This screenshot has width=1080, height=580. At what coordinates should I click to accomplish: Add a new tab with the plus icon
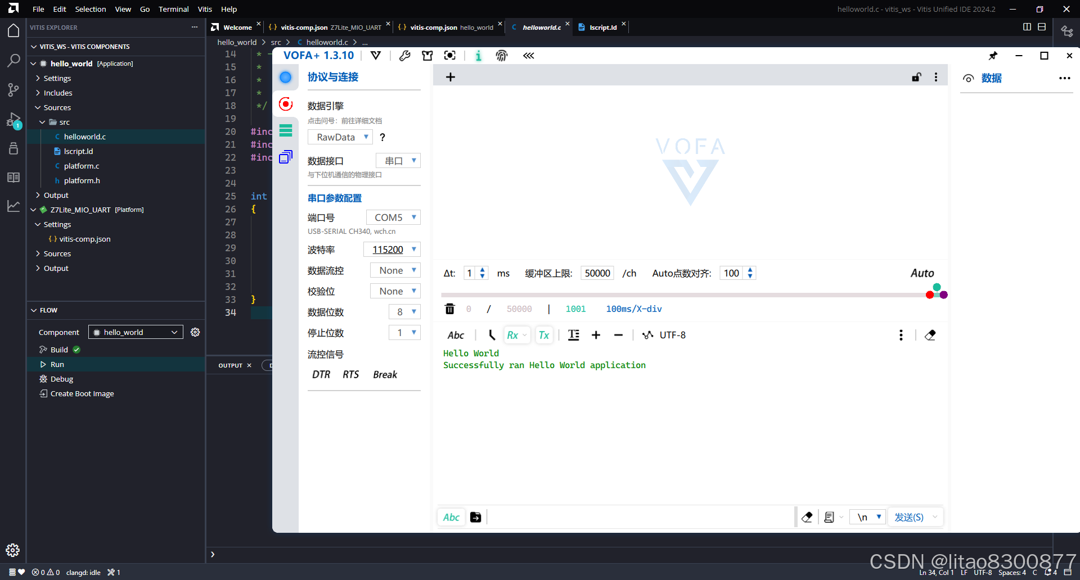[x=451, y=77]
